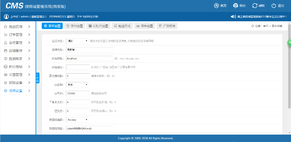Screen dimensions: 291x142
Task: Click the date text 2018年8月5日
Action: pyautogui.click(x=58, y=17)
